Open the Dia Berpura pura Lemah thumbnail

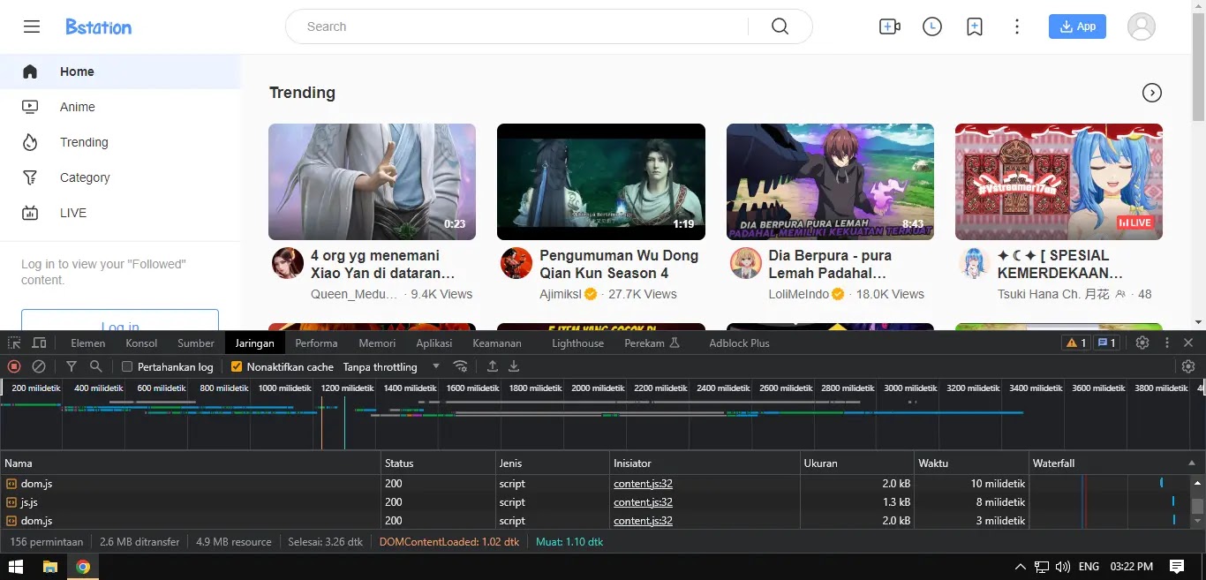(830, 182)
